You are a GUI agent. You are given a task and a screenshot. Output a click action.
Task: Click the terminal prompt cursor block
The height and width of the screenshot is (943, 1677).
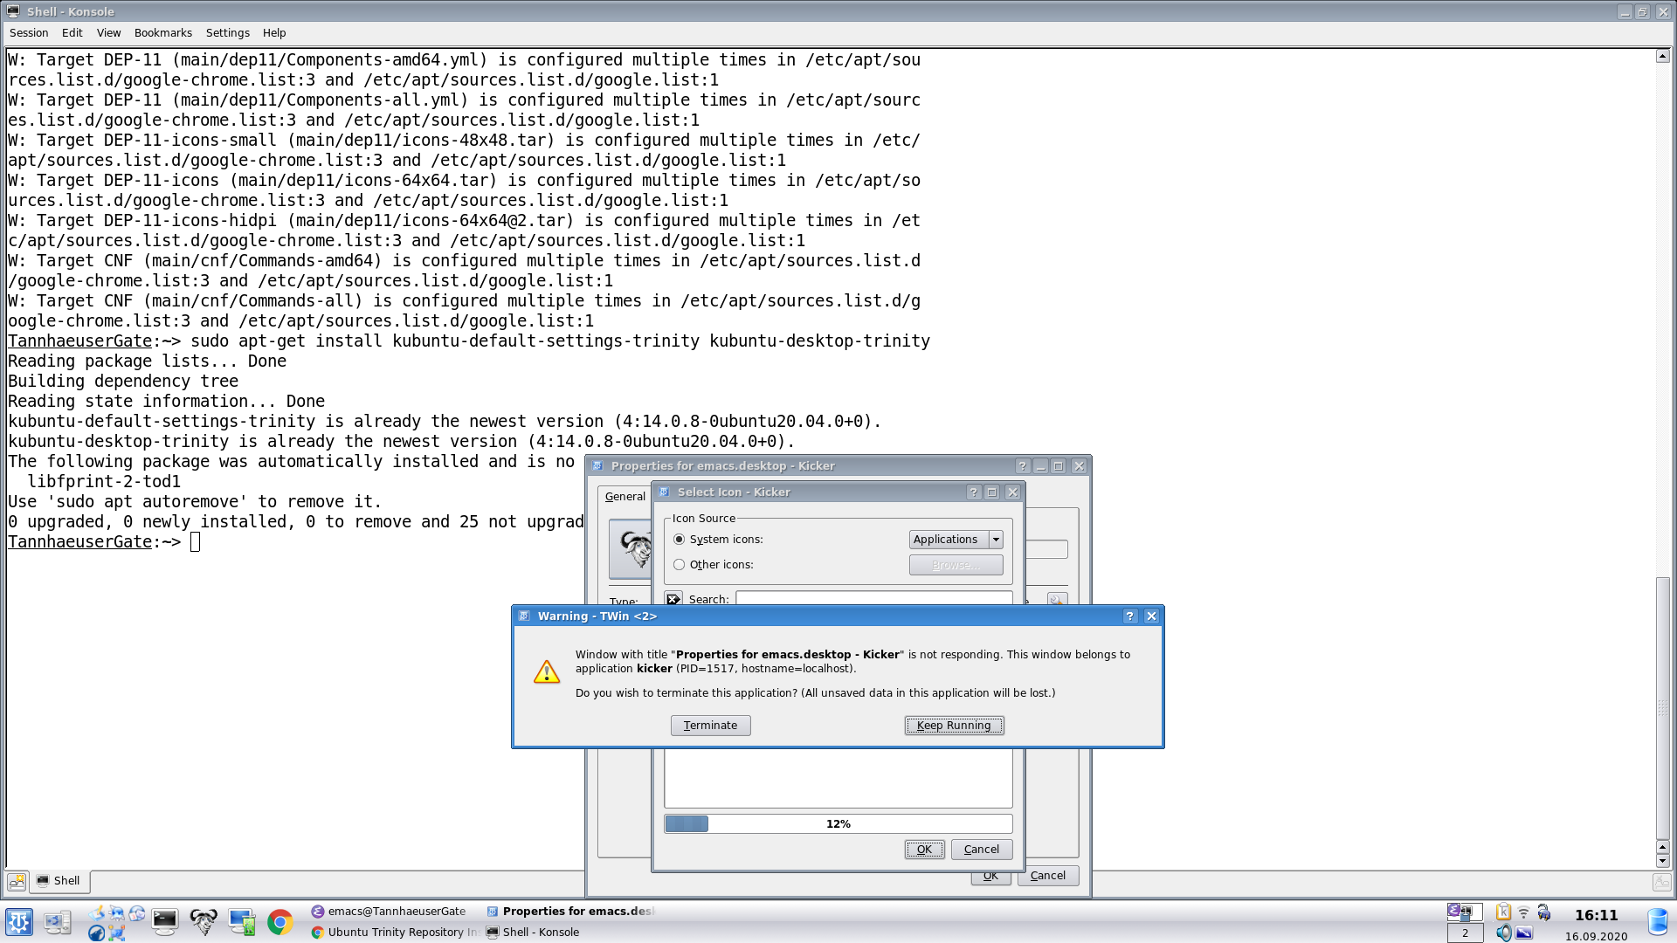pyautogui.click(x=196, y=542)
